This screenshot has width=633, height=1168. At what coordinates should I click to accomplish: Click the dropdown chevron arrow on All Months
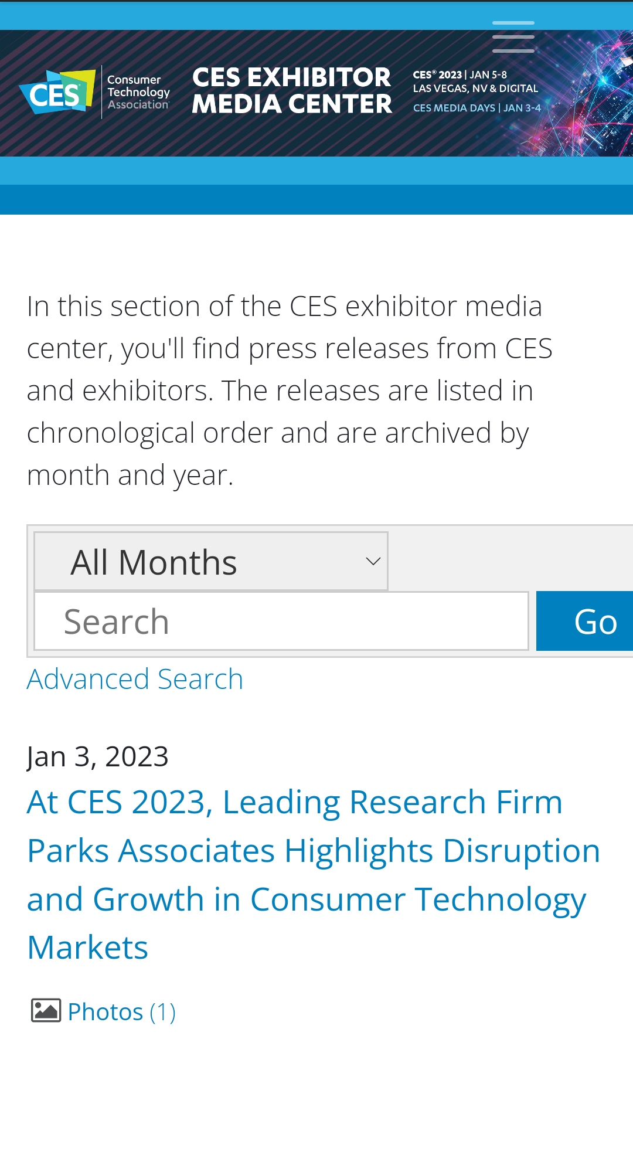click(373, 562)
